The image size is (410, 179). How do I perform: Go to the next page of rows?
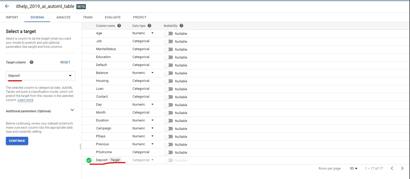(x=402, y=168)
